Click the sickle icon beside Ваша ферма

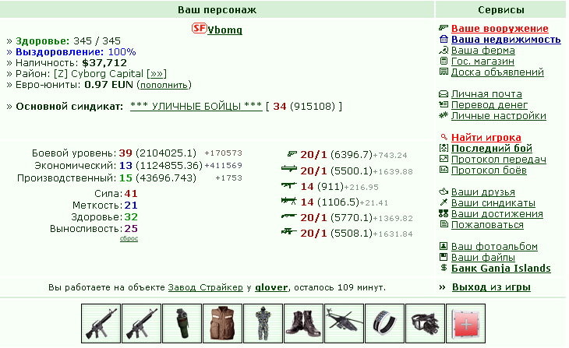click(444, 50)
